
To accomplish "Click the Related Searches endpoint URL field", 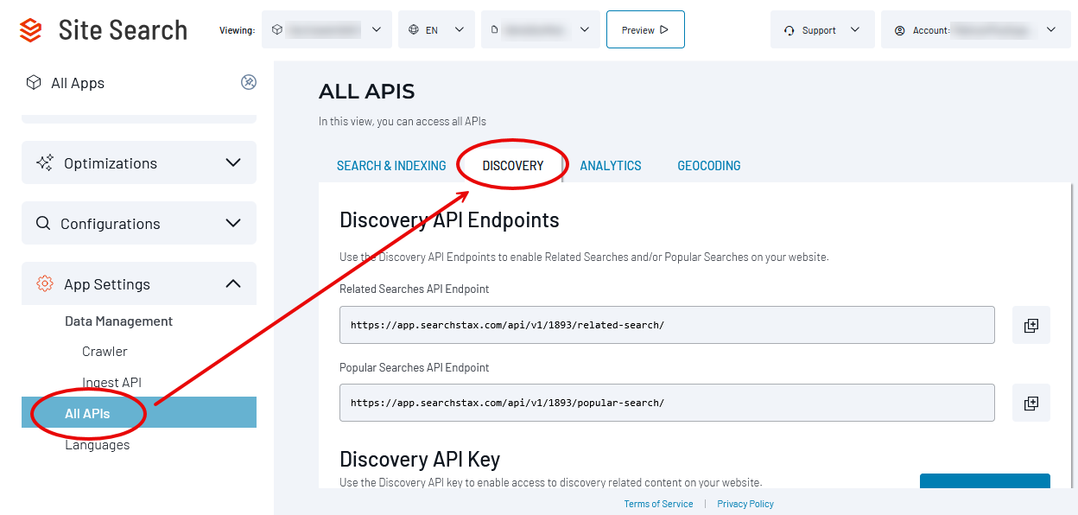I will pos(667,325).
